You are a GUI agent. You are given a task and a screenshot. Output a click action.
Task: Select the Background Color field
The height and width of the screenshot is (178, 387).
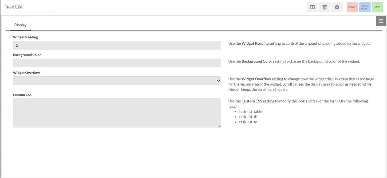[117, 63]
